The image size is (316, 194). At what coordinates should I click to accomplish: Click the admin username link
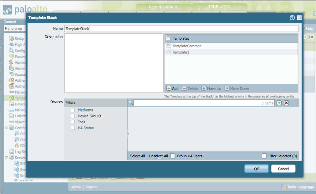pos(77,187)
